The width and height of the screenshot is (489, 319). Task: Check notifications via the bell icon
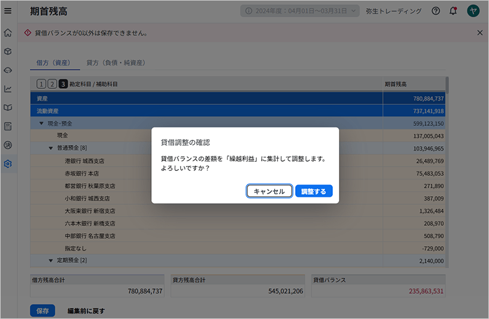tap(453, 11)
